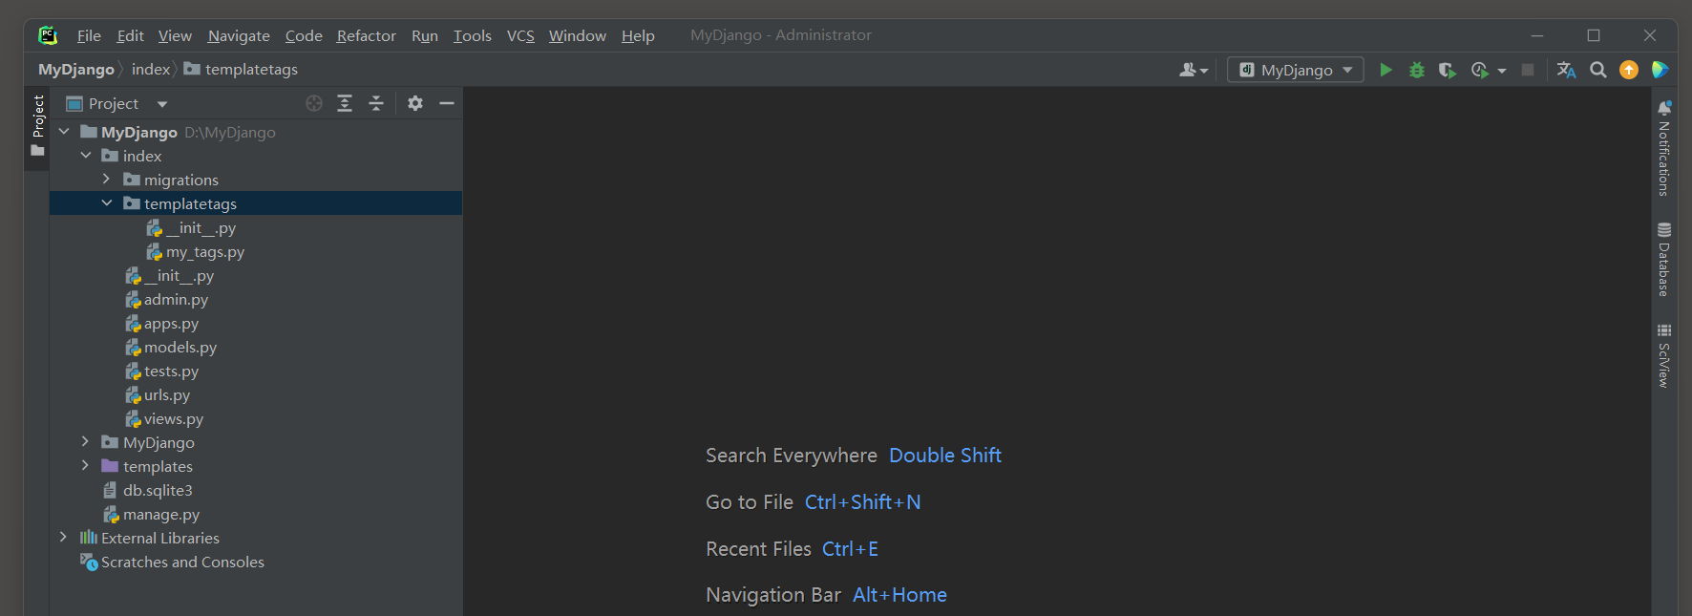
Task: Expand the inner MyDjango folder
Action: point(85,442)
